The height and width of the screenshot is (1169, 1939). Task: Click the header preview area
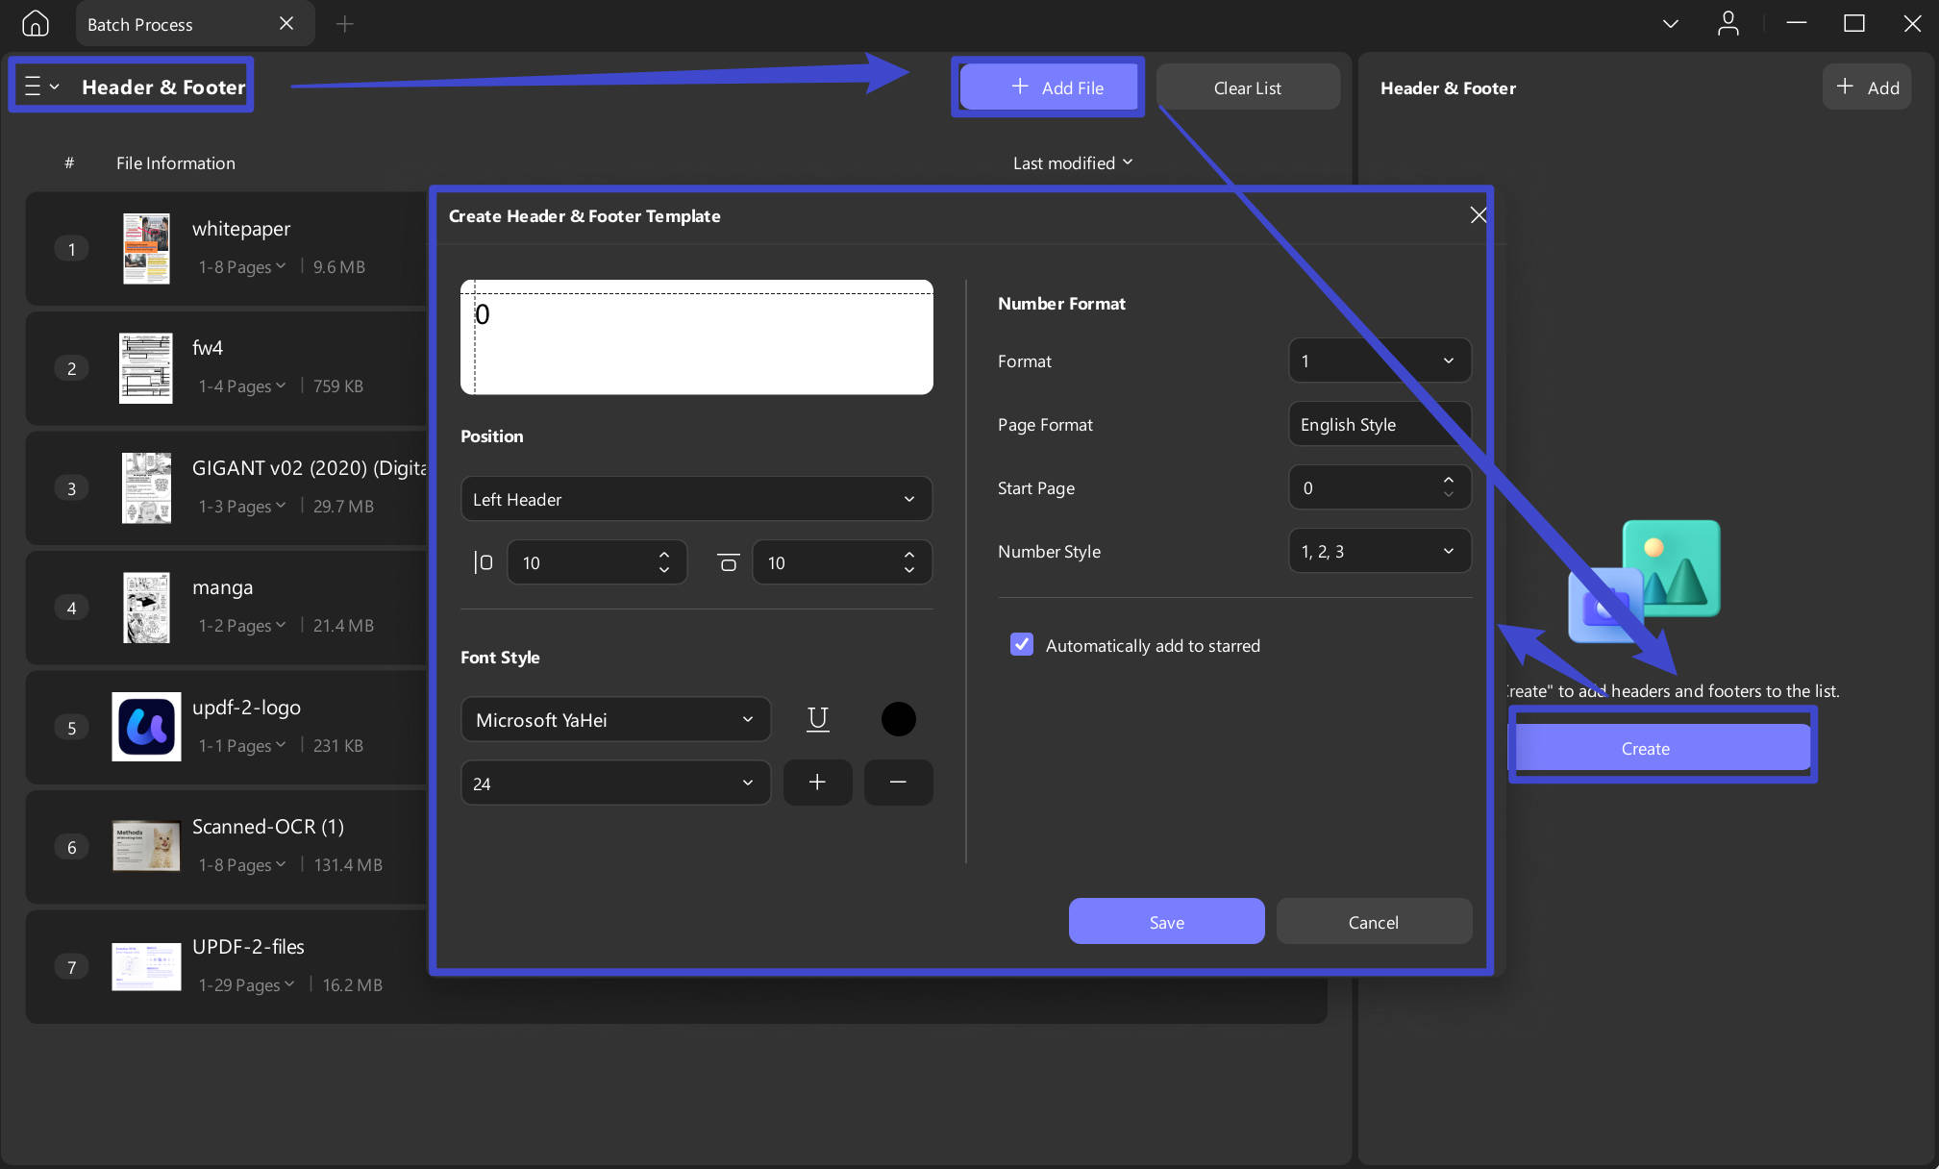point(696,337)
